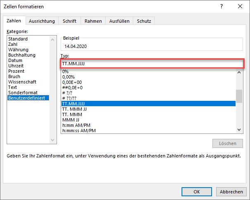Viewport: 250px width, 200px height.
Task: Click the Kategorie list scroll down arrow
Action: point(53,140)
